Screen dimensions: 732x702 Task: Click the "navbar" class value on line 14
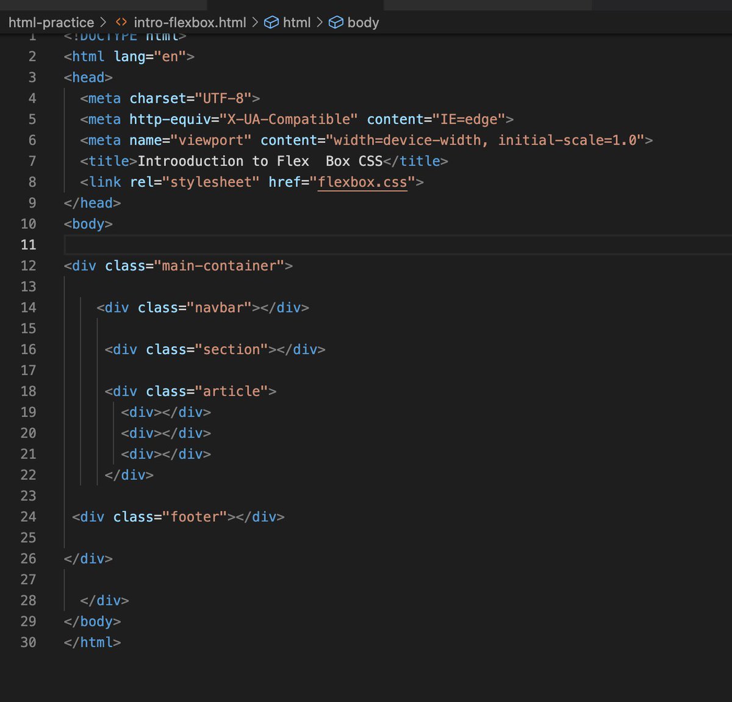click(x=221, y=308)
